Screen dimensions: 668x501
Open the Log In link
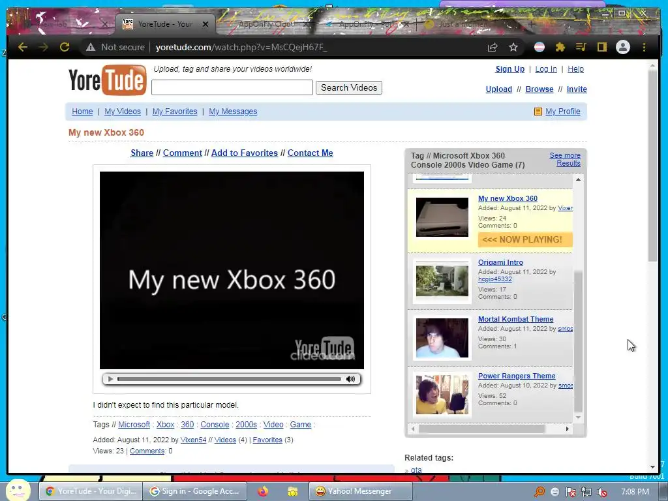pos(546,69)
